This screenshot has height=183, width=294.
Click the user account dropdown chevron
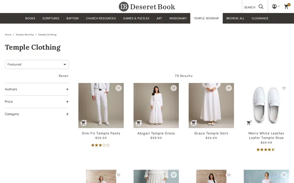[278, 7]
